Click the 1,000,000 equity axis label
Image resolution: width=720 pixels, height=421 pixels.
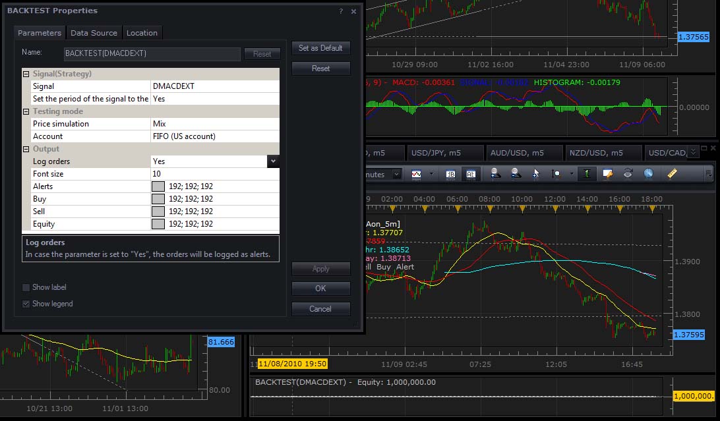pos(694,396)
